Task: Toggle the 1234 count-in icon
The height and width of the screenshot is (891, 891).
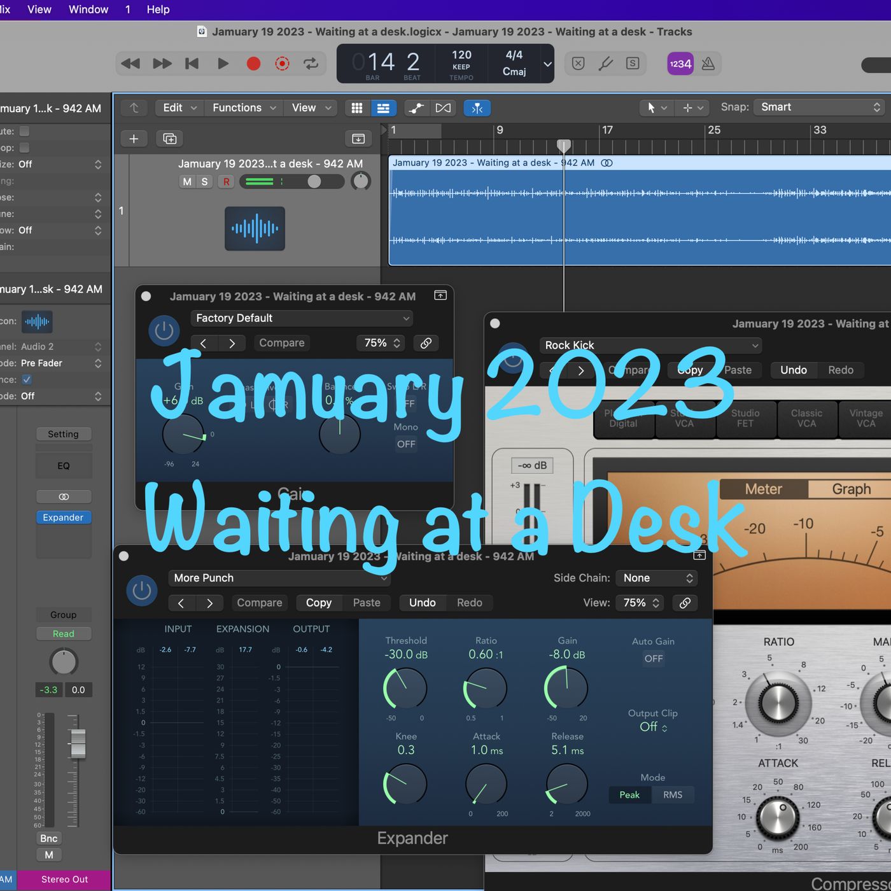Action: 679,64
